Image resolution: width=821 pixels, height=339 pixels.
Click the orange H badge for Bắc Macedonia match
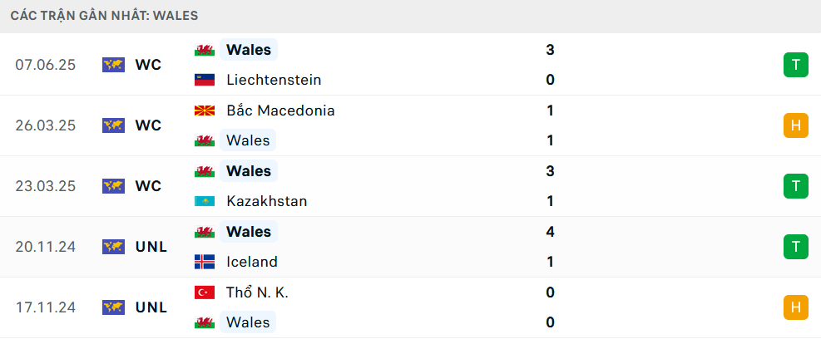[796, 125]
